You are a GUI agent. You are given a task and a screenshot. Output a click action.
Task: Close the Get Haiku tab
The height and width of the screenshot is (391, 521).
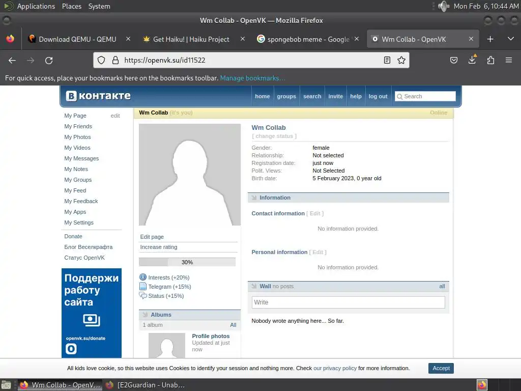[243, 39]
